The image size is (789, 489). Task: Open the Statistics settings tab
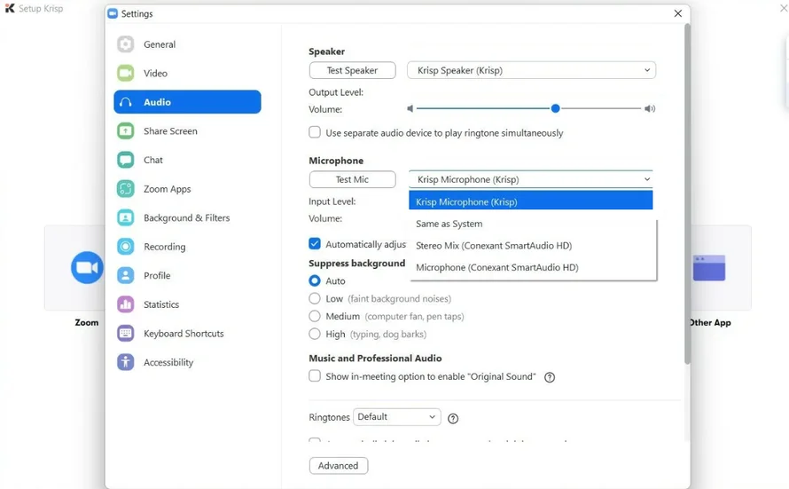pos(187,304)
